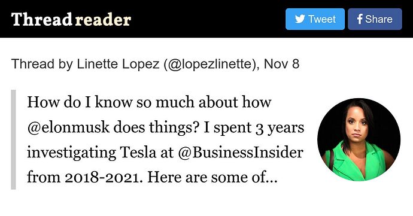Click the Thread reader logo

[71, 19]
